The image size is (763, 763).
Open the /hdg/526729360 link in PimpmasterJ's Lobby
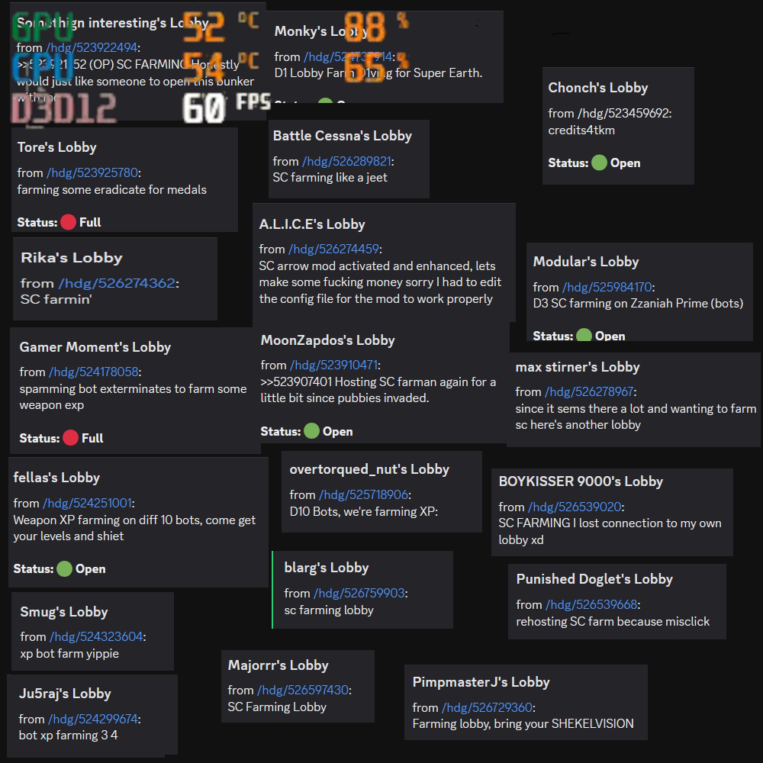pos(487,707)
